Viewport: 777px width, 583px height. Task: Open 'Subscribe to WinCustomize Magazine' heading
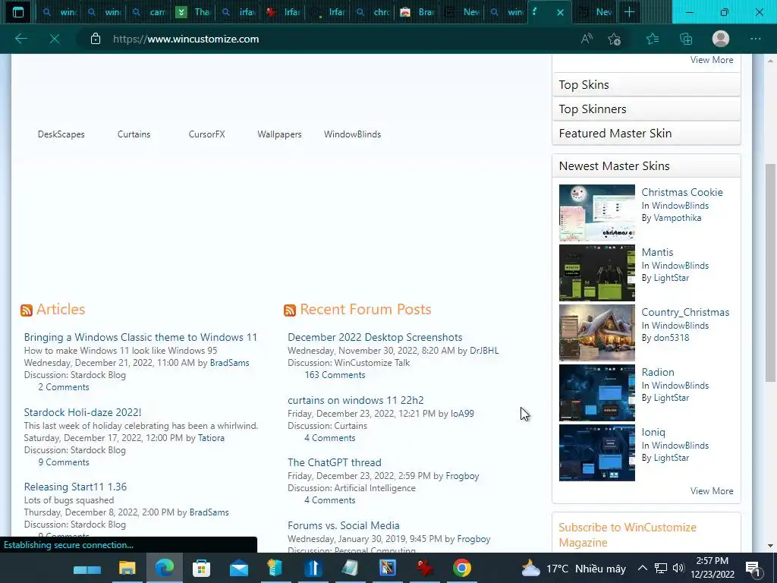628,535
